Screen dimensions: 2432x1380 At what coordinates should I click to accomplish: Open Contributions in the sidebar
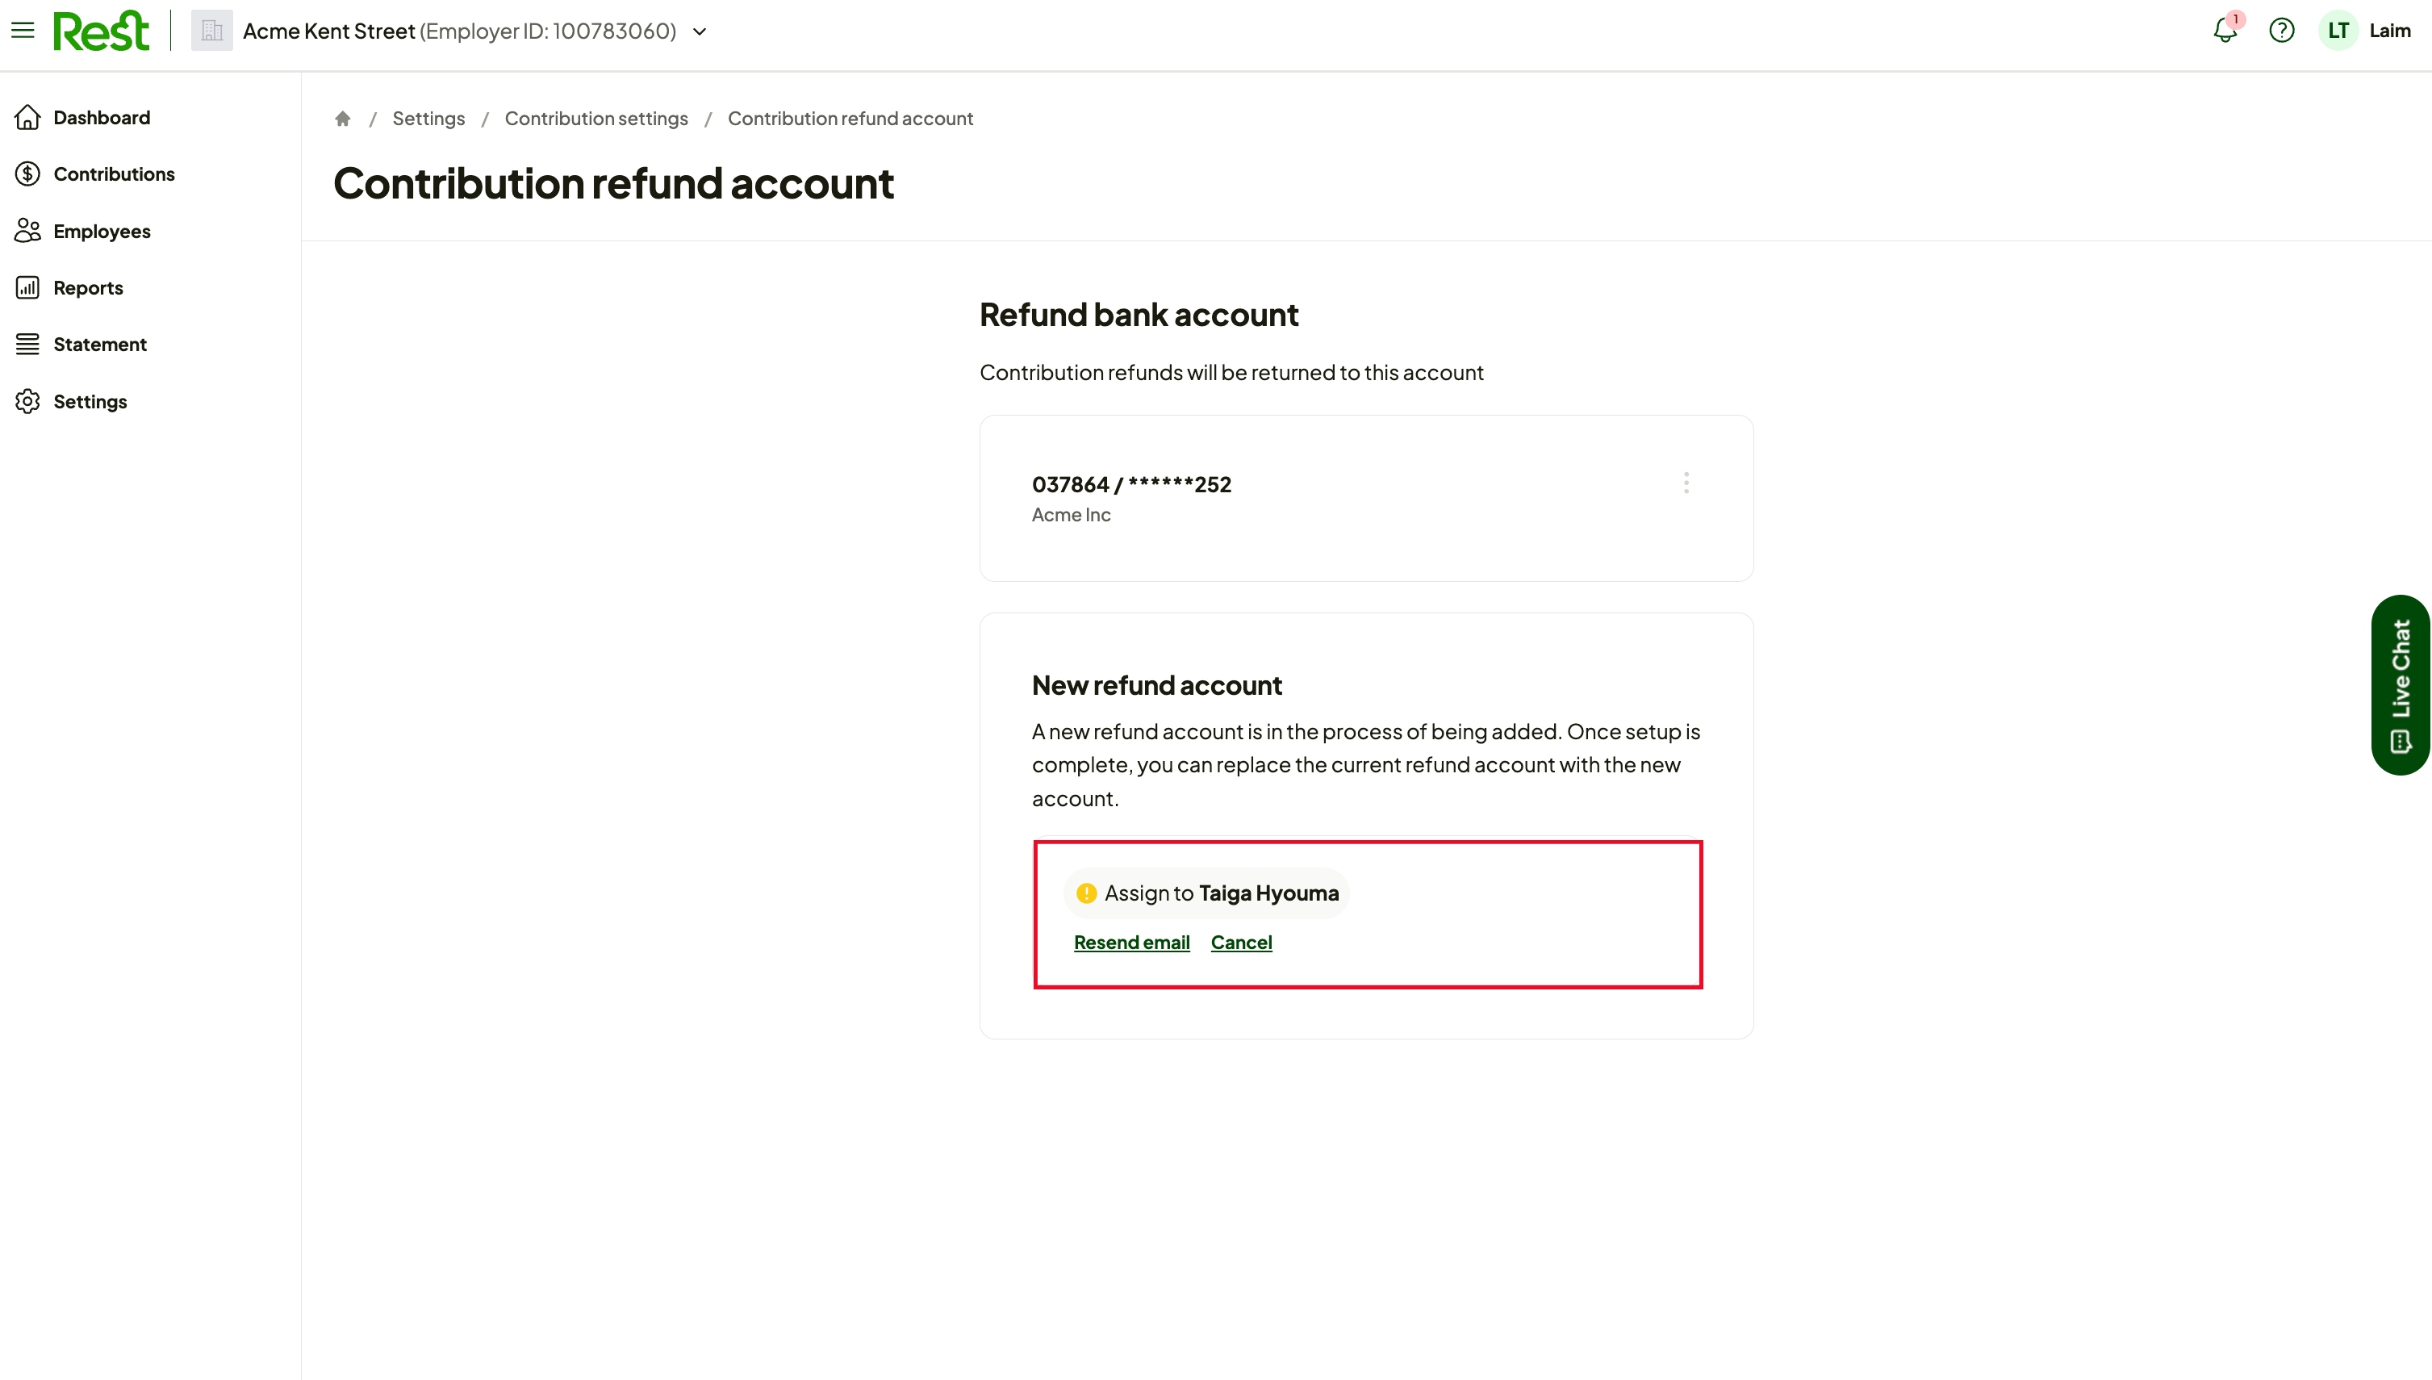coord(114,174)
